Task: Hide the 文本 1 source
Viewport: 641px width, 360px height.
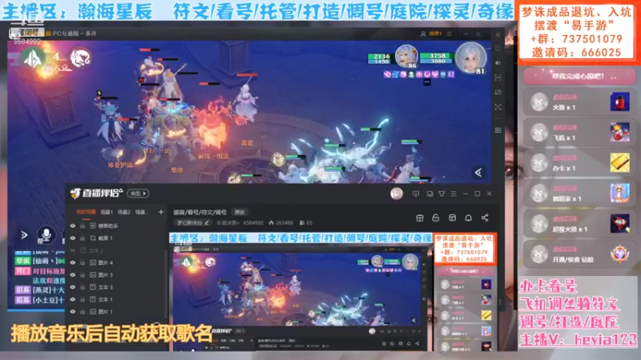Action: [73, 299]
